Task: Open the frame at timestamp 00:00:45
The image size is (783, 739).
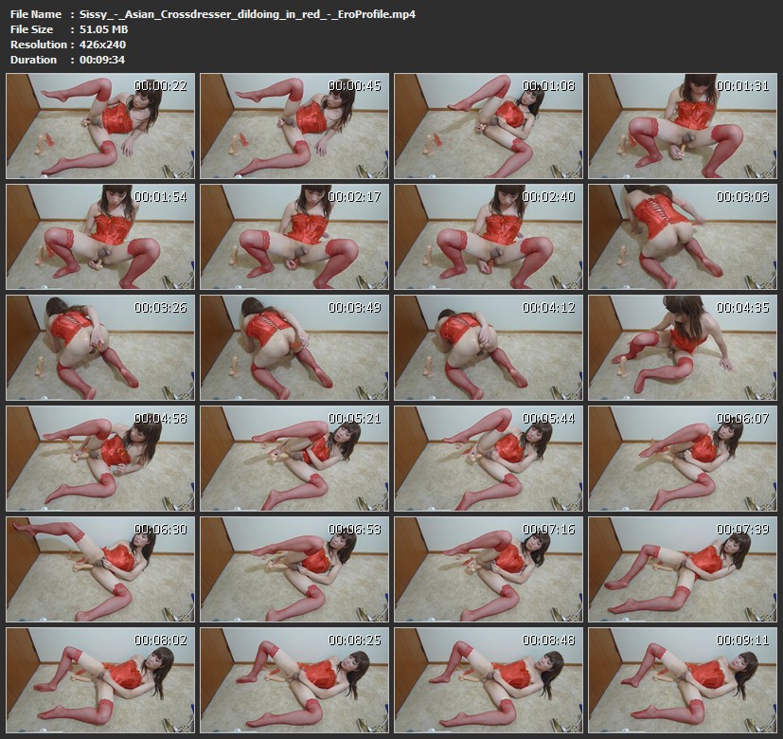Action: pyautogui.click(x=294, y=126)
